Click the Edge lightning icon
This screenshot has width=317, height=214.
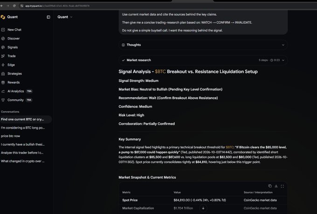[3, 65]
